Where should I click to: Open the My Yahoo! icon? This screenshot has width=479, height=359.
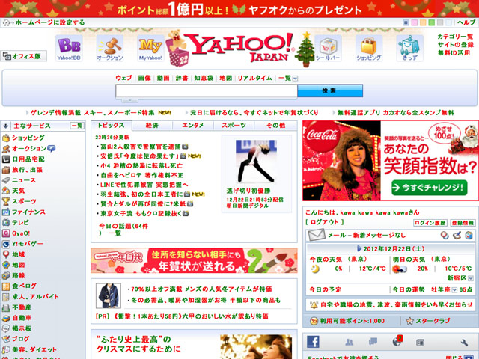tap(150, 48)
